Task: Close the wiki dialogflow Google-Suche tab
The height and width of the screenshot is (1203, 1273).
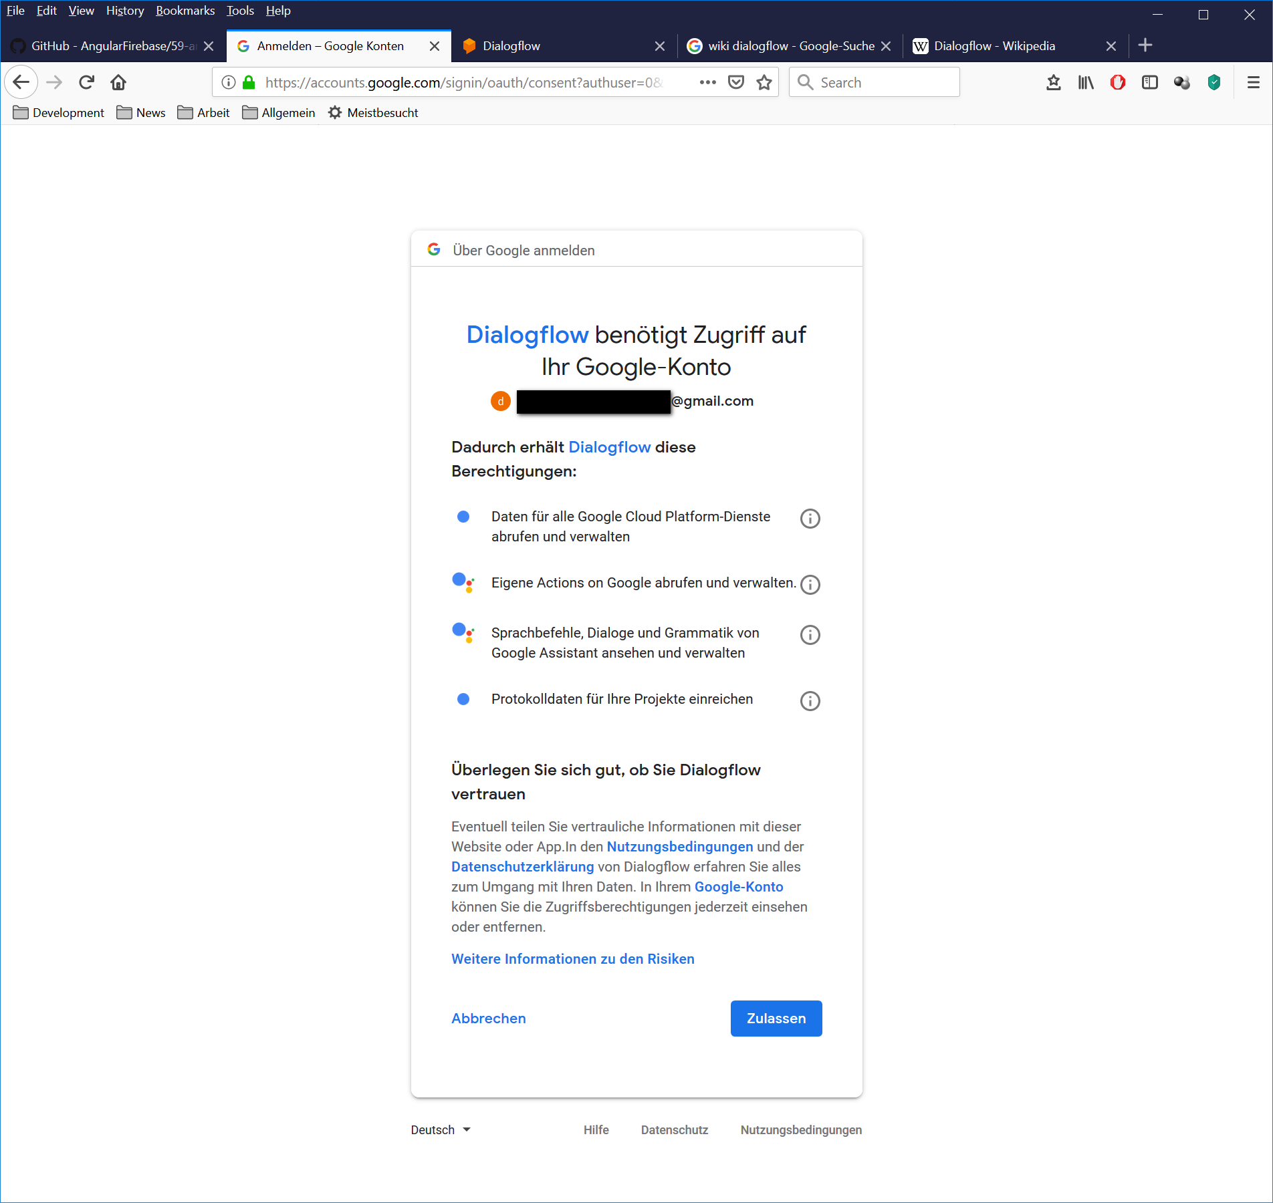Action: pos(886,46)
